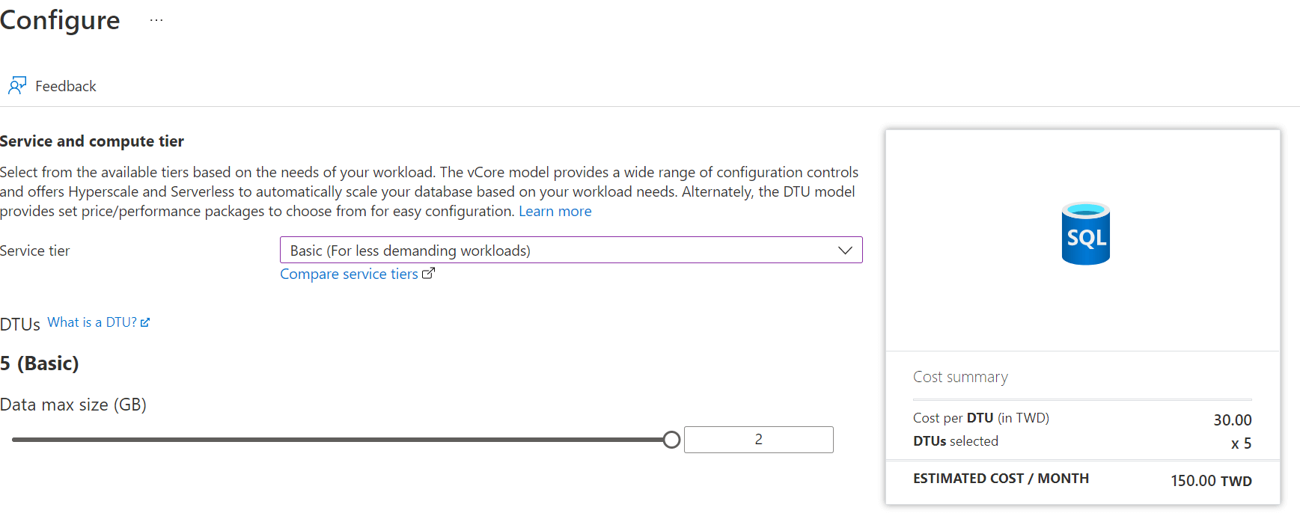Focus the Data max size value field
The width and height of the screenshot is (1300, 513).
pyautogui.click(x=758, y=440)
